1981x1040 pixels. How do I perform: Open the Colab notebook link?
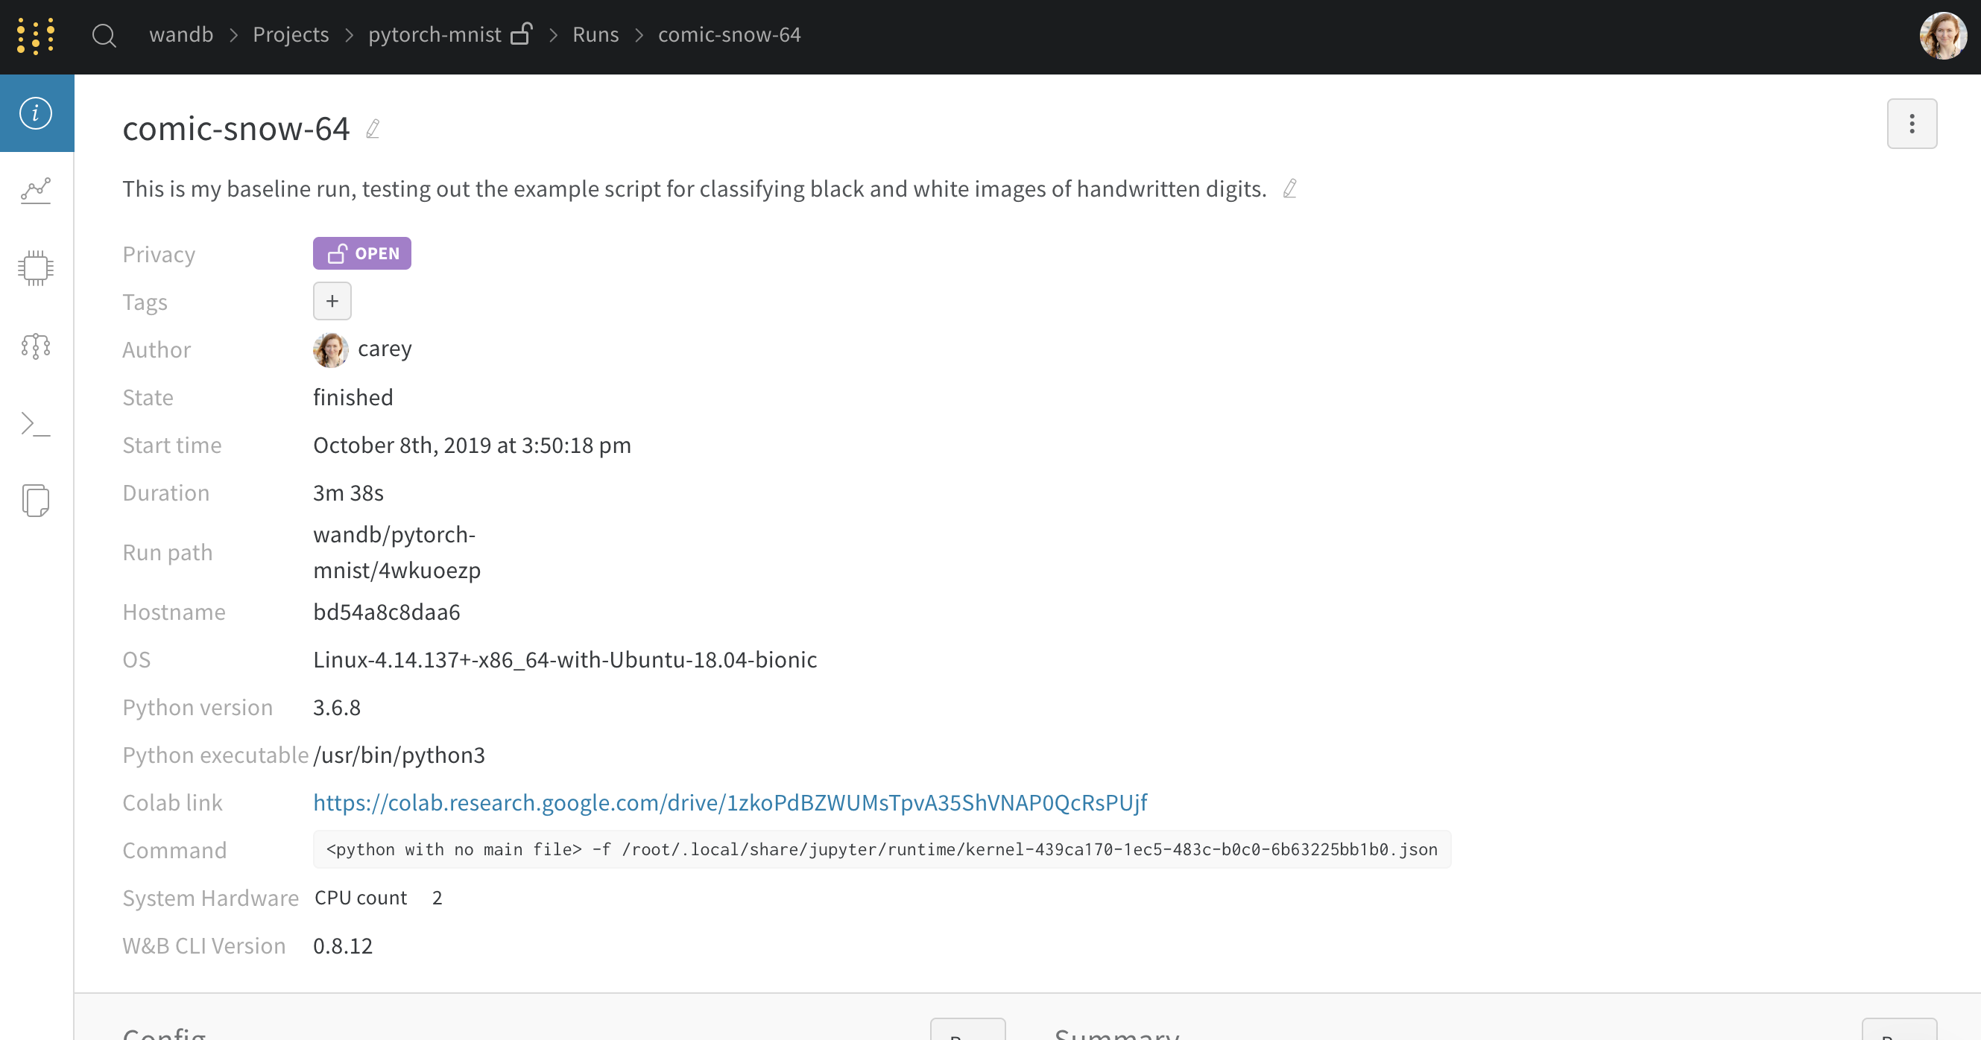(x=730, y=802)
